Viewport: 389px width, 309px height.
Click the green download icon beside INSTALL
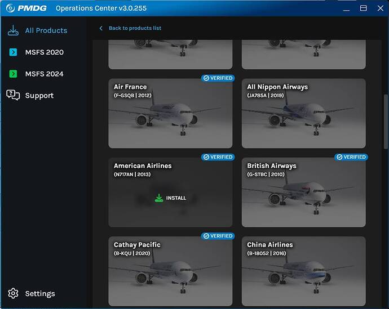[159, 198]
